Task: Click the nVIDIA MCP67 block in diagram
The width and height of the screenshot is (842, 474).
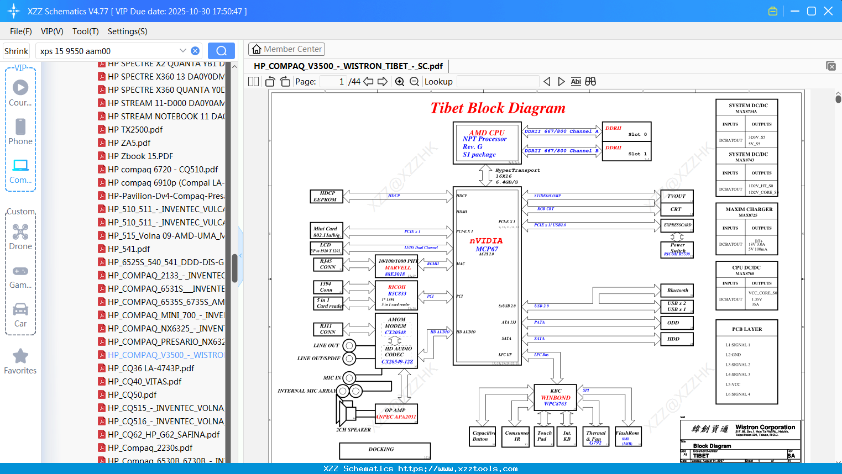Action: click(x=486, y=276)
